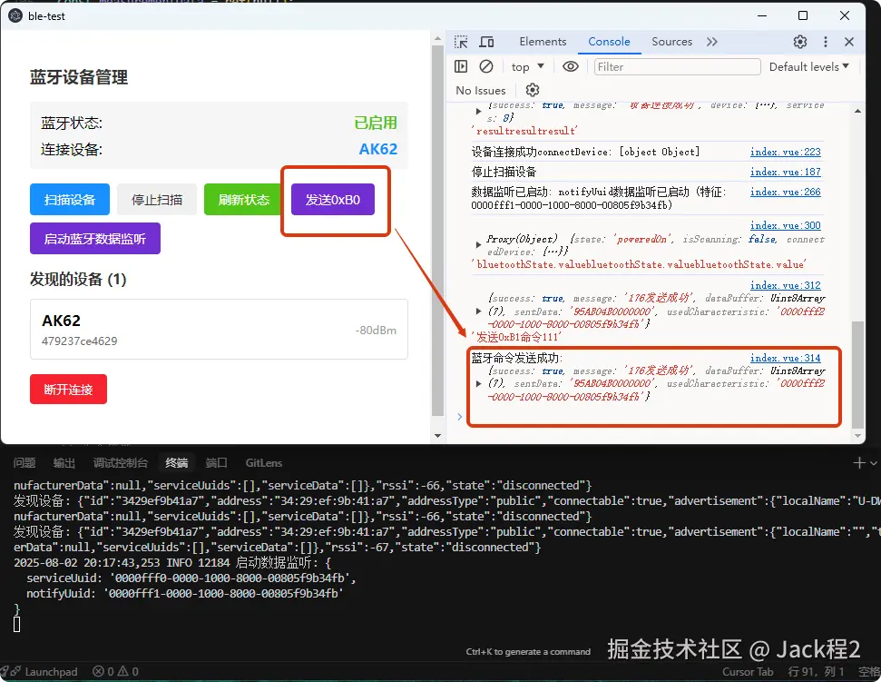Click the app page scrollbar down arrow
Screen dimensions: 881x682
[437, 436]
